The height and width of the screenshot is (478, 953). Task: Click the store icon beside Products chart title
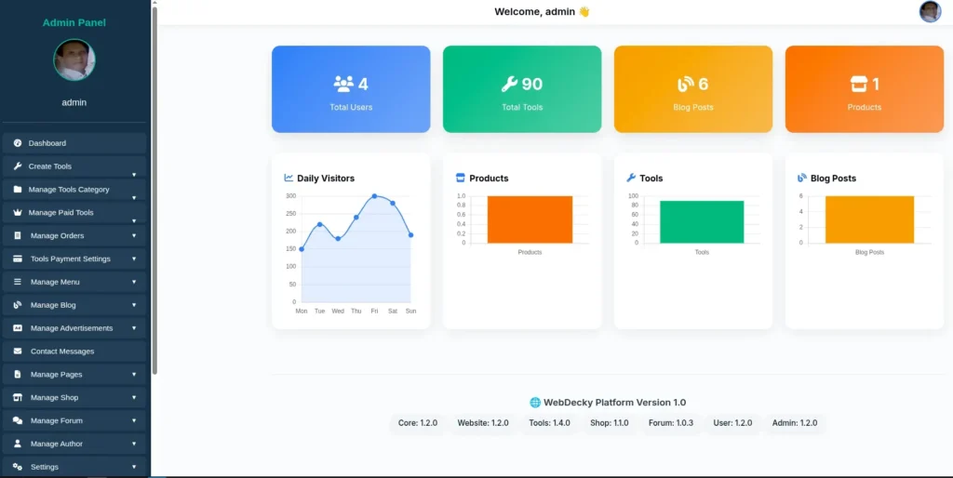460,178
